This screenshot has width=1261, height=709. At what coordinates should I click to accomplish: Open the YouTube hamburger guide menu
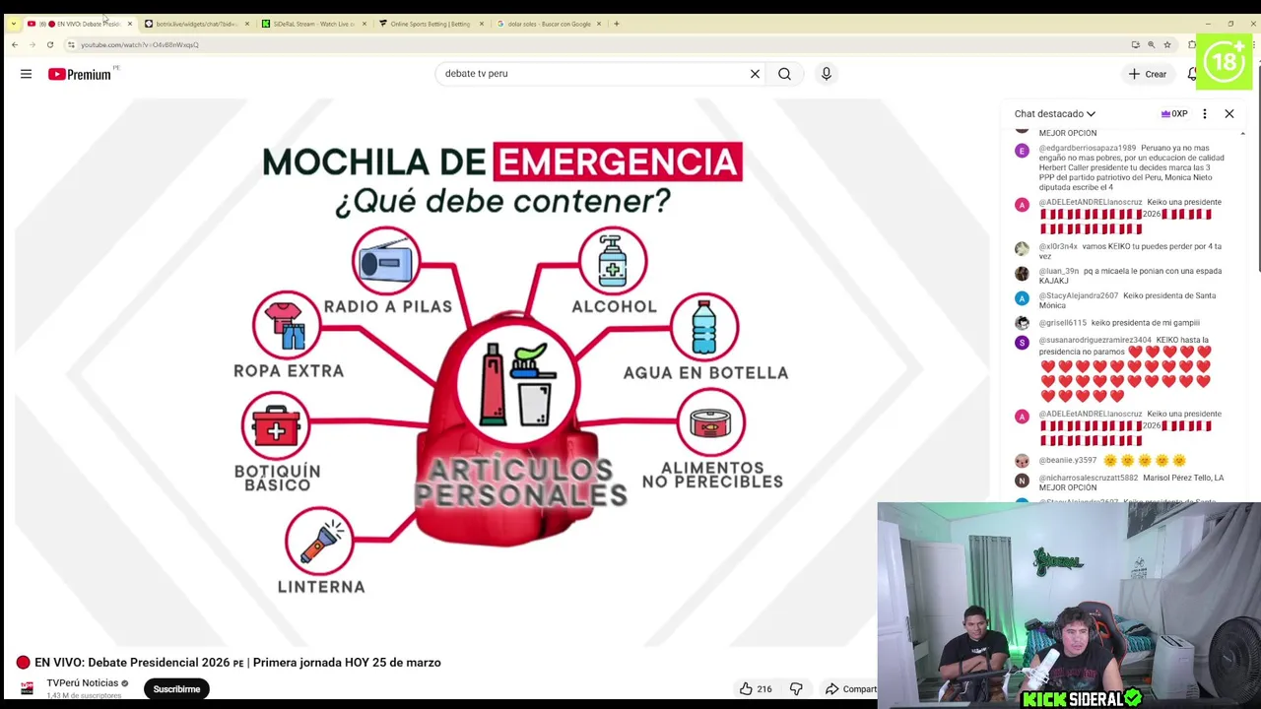click(26, 74)
